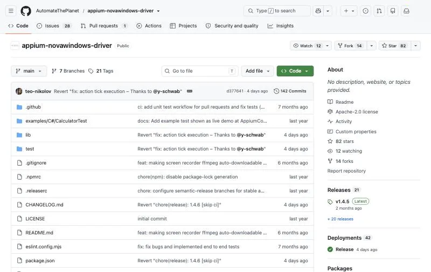Screen dimensions: 431x272
Task: Open the 142 Commits history
Action: pyautogui.click(x=290, y=91)
